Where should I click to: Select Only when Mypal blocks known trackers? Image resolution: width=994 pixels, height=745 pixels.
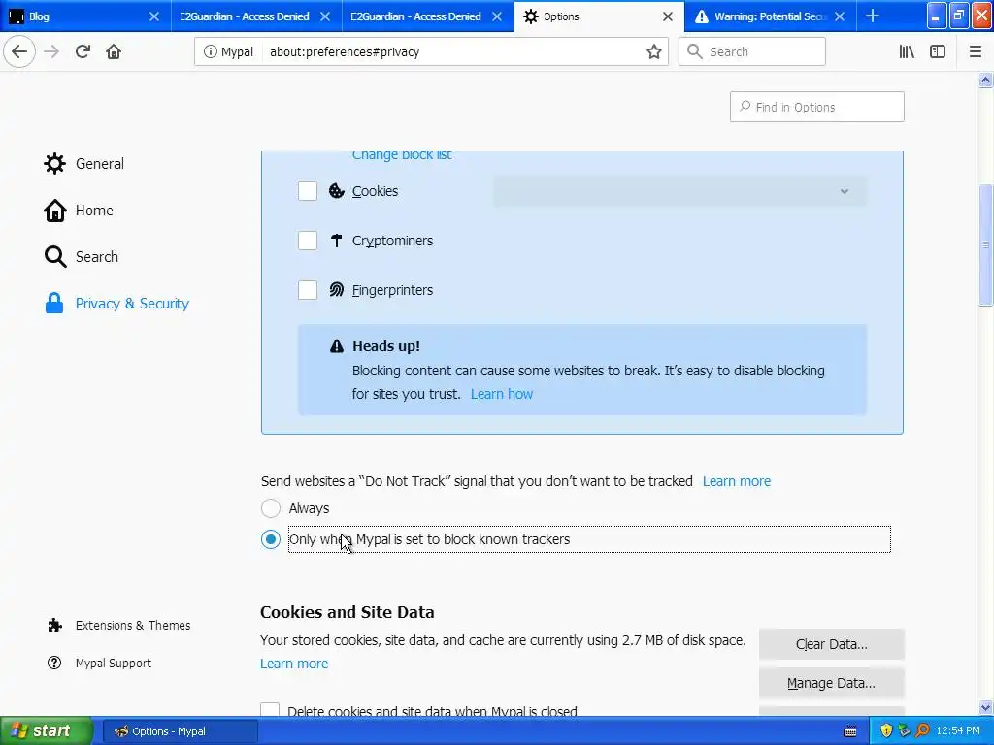click(x=271, y=539)
